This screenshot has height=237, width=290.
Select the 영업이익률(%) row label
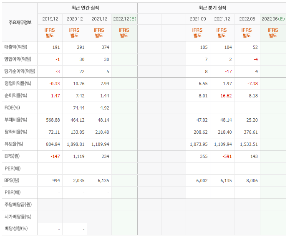coord(18,83)
